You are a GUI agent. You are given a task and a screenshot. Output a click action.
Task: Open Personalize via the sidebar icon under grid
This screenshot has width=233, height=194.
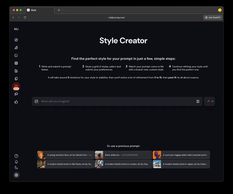click(16, 71)
